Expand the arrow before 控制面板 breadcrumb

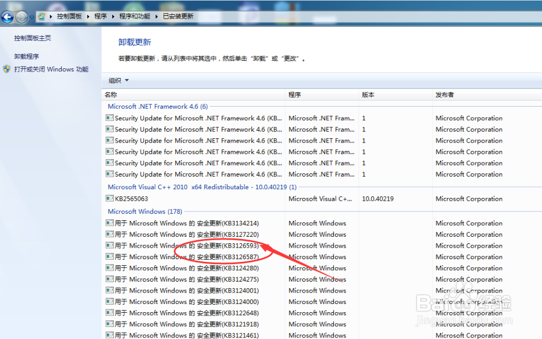51,16
